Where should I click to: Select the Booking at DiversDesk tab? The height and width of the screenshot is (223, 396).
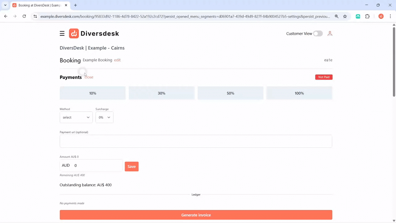click(x=40, y=5)
